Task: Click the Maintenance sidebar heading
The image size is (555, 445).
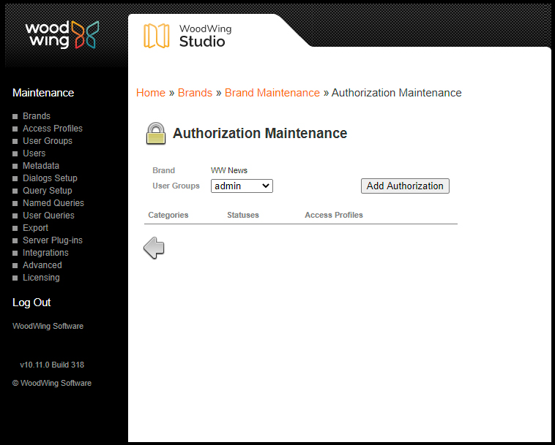Action: tap(43, 93)
